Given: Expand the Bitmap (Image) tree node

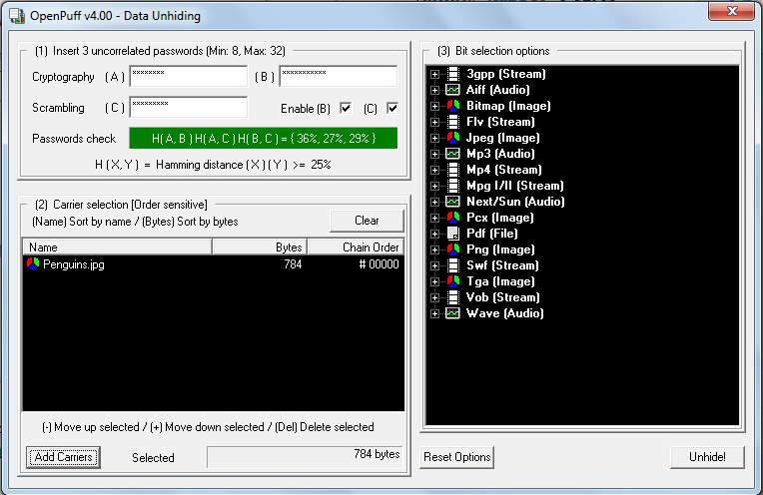Looking at the screenshot, I should tap(435, 107).
